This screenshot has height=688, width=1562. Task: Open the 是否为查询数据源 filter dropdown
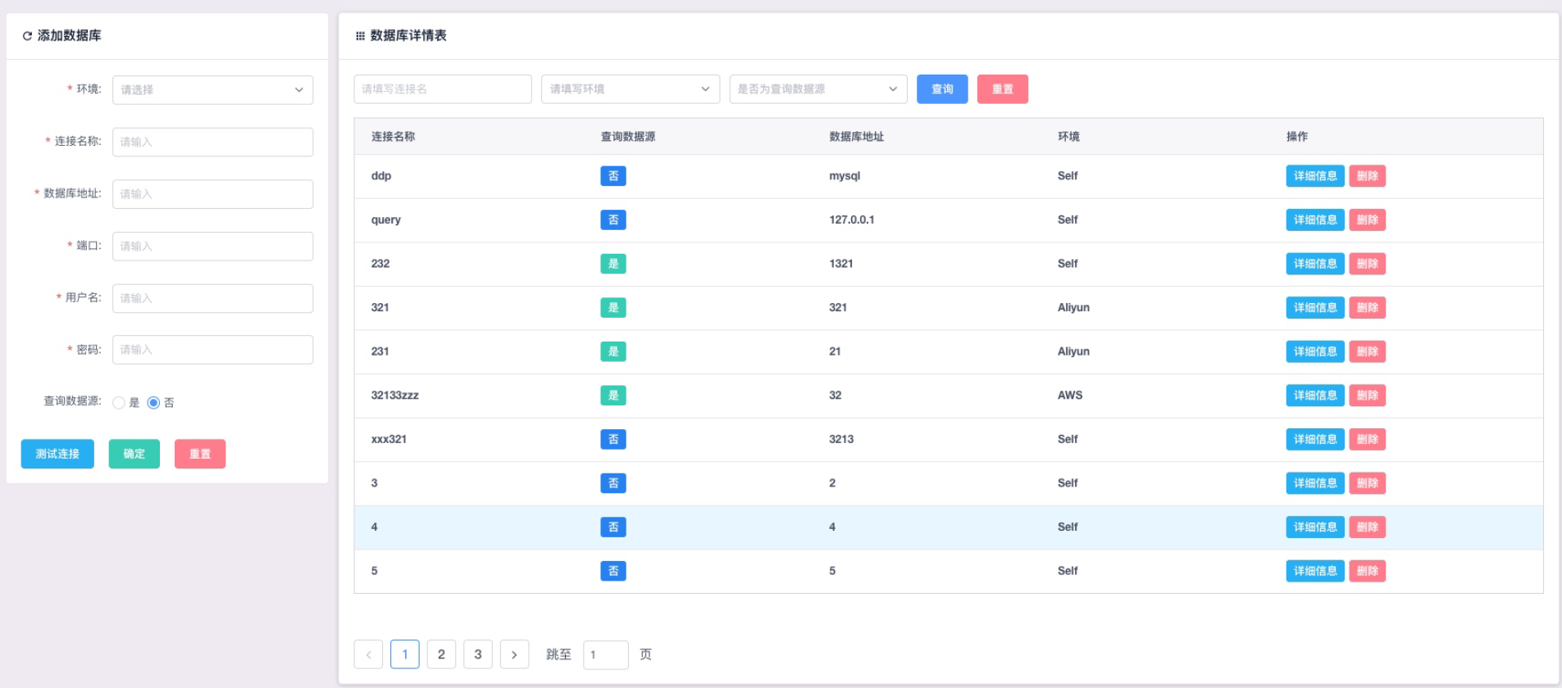pos(817,89)
